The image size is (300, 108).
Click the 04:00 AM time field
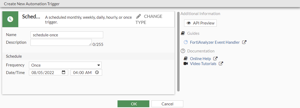click(x=82, y=72)
